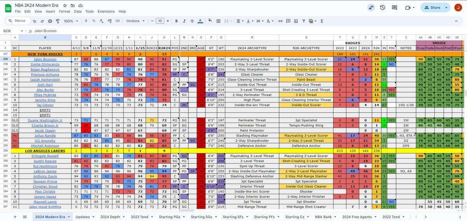Decrease decimal places icon

102,21
